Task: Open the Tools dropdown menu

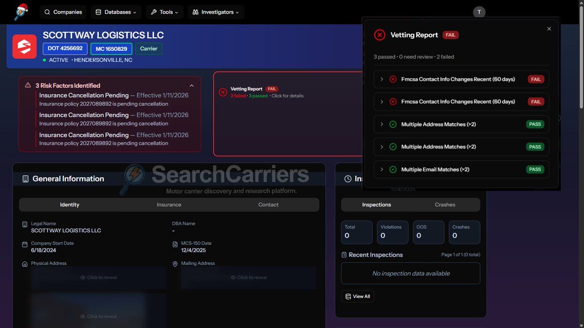Action: 164,12
